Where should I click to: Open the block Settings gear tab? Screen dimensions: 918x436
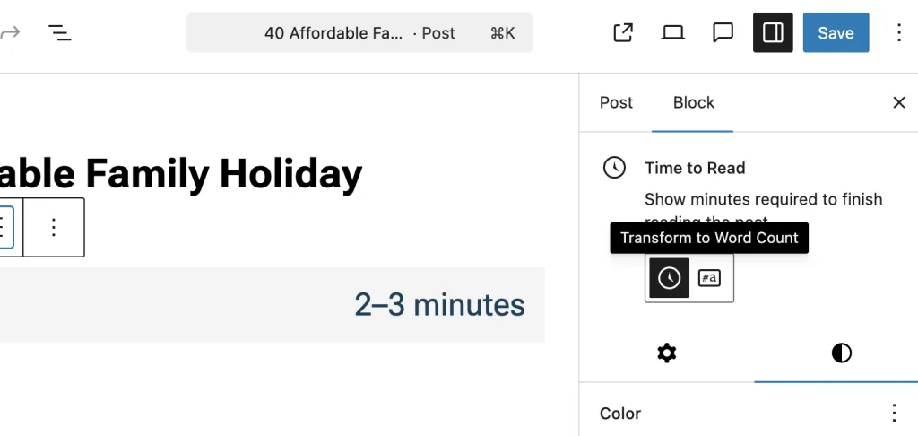[666, 353]
